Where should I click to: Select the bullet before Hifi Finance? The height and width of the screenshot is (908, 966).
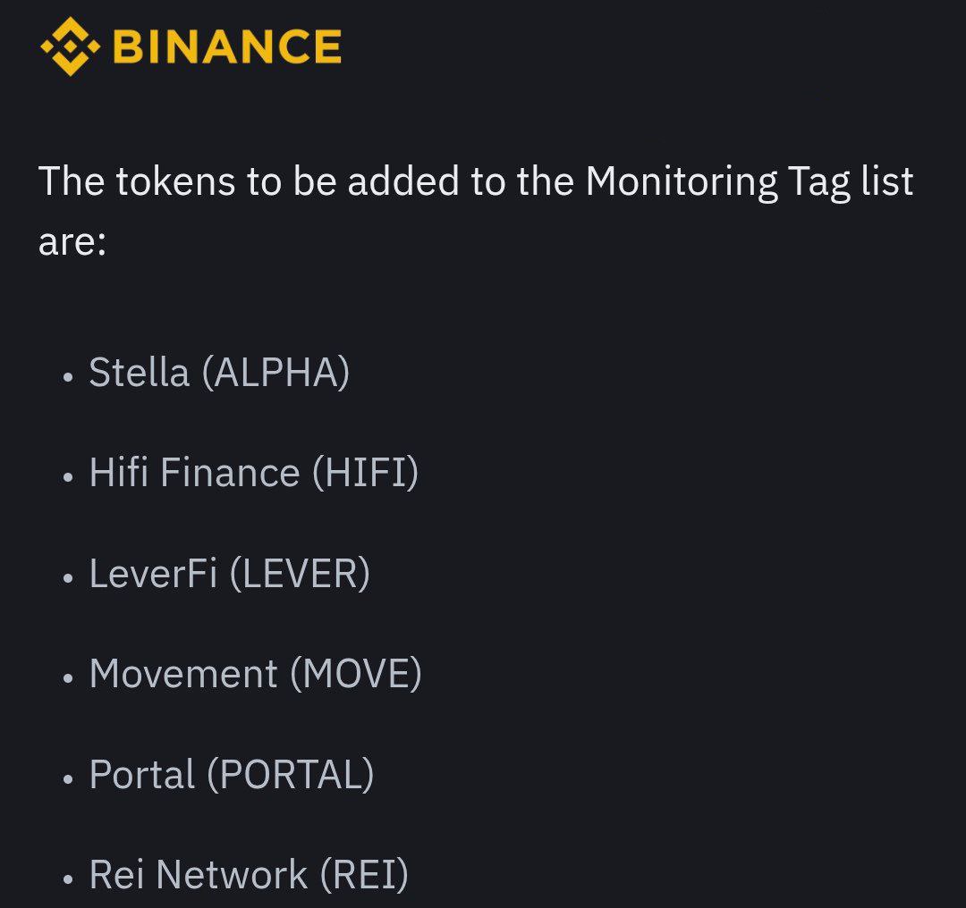coord(68,476)
